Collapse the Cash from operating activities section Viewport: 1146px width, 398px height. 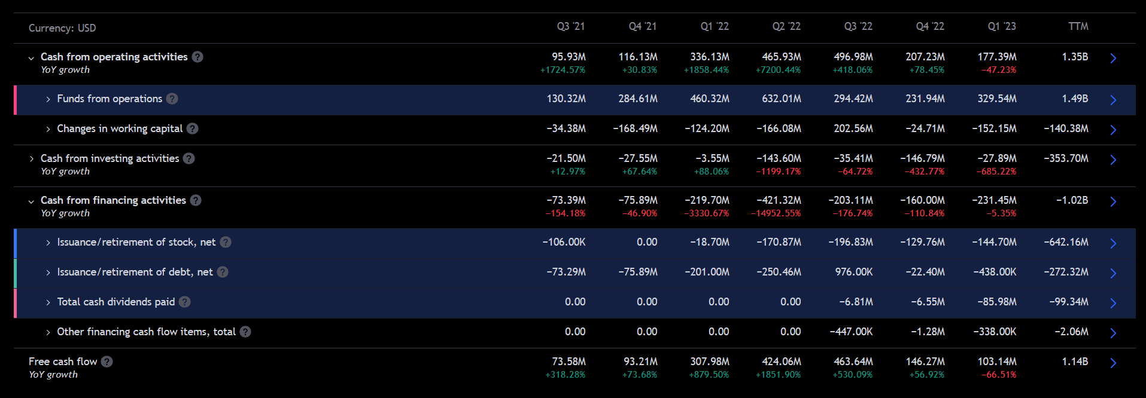(x=31, y=58)
